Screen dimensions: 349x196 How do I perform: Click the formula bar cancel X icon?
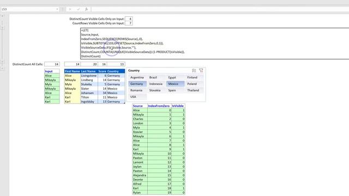click(x=70, y=9)
